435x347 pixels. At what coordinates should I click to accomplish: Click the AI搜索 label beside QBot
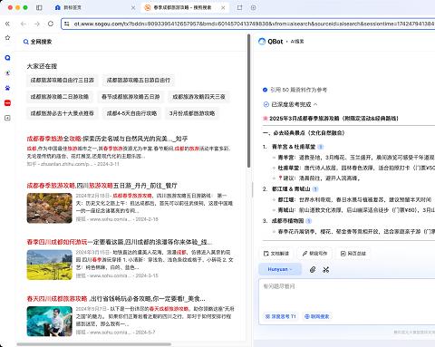297,42
